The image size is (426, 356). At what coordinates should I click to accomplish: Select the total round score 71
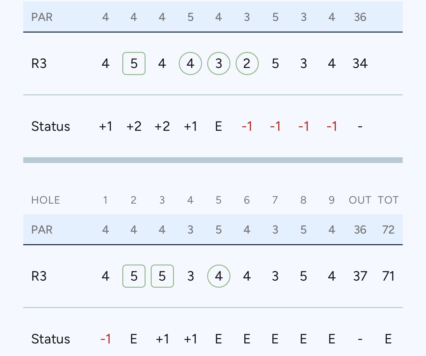[x=388, y=276]
